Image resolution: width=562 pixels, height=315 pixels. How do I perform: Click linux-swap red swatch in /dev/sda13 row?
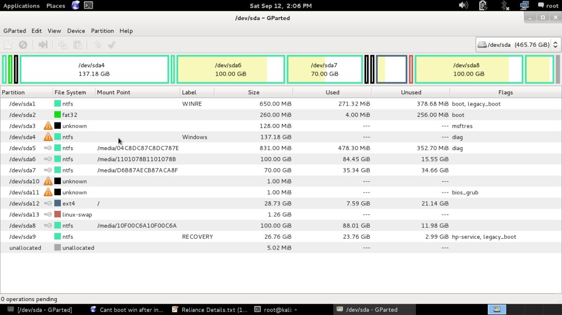coord(58,215)
